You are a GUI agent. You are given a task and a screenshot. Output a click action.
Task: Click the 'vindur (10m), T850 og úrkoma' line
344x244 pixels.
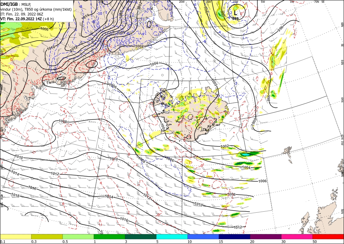pos(36,9)
